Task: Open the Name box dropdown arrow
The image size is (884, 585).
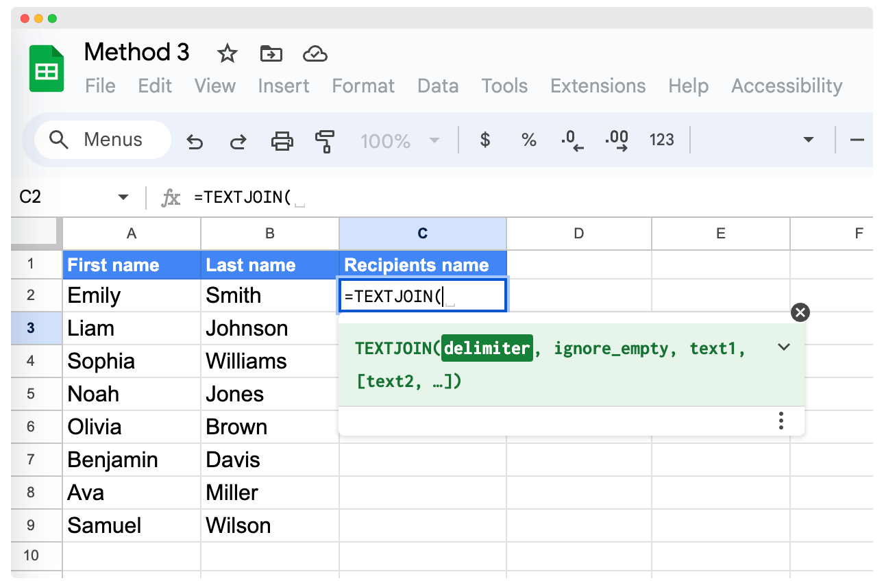Action: click(123, 197)
